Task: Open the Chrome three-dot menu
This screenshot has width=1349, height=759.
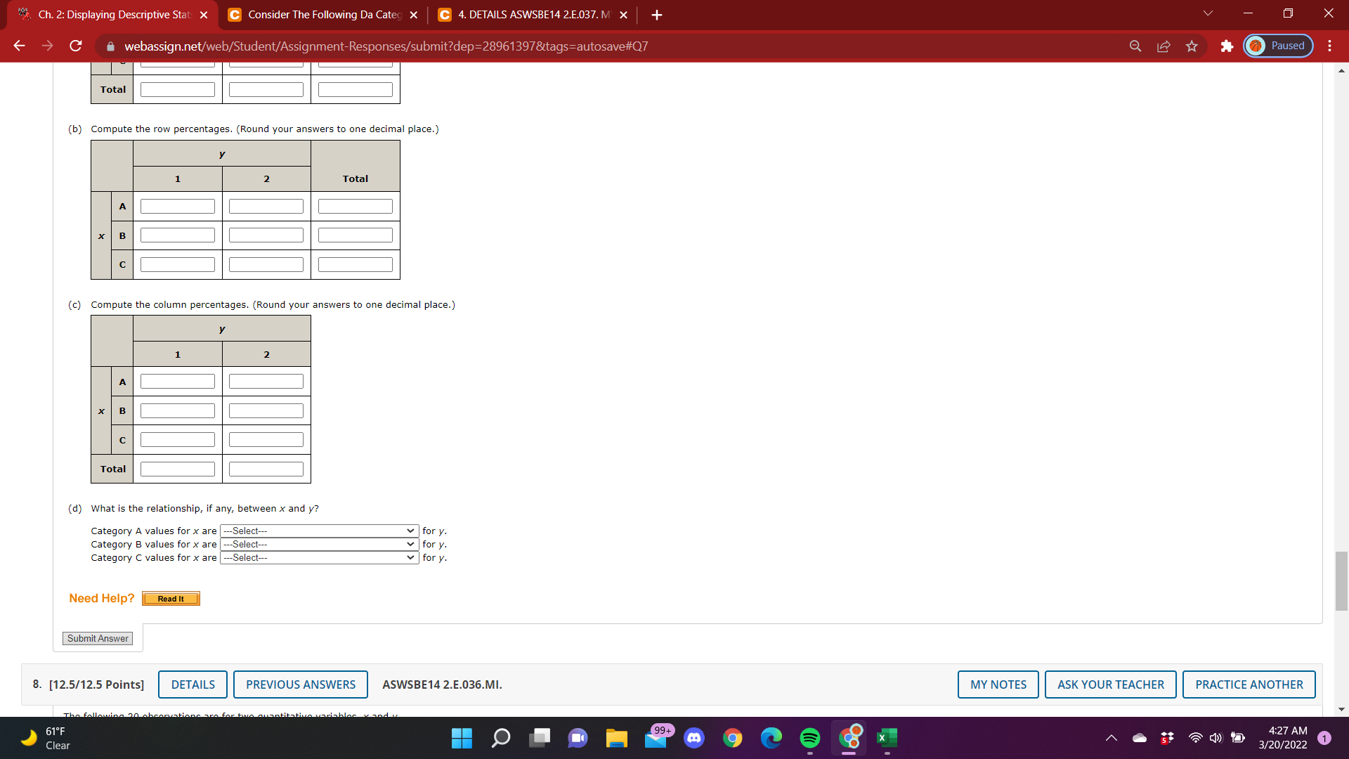Action: coord(1329,46)
